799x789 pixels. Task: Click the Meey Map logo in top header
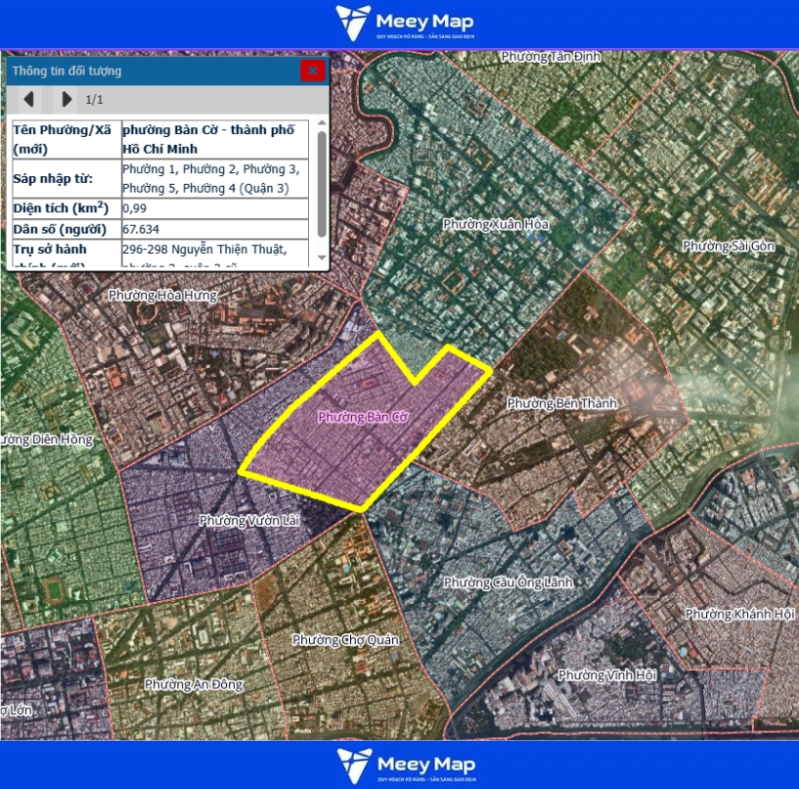[x=399, y=23]
